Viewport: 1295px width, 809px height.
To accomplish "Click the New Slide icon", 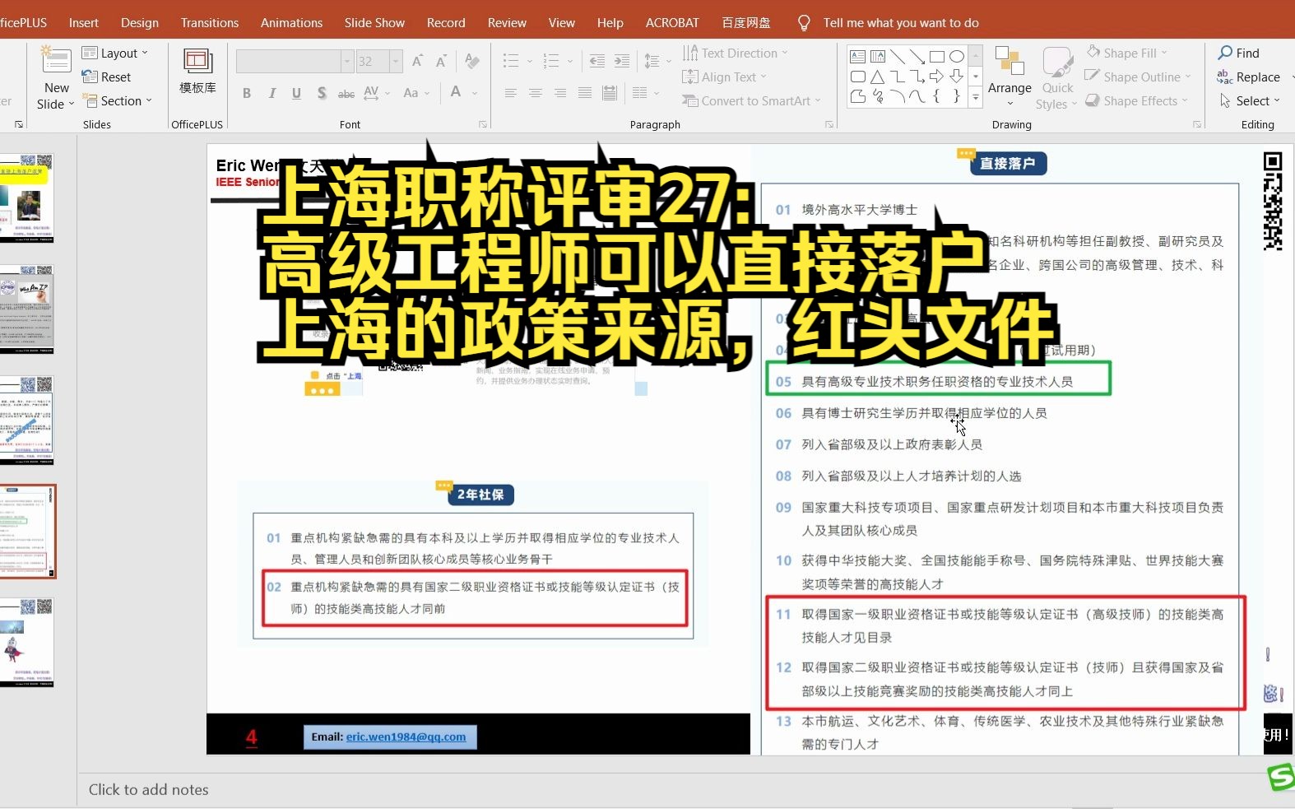I will coord(56,60).
